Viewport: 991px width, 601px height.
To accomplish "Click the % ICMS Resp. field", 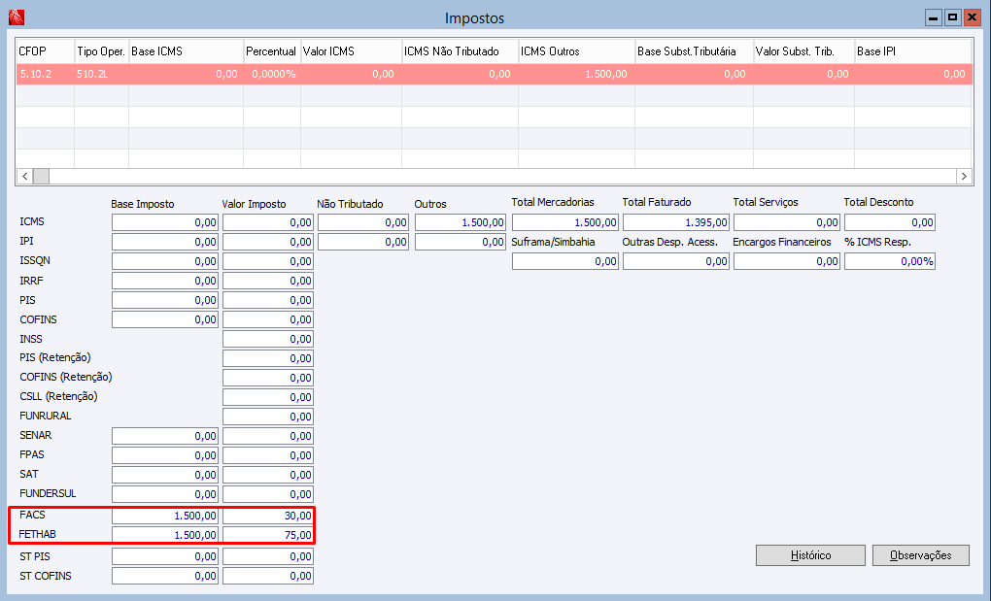I will [x=890, y=261].
